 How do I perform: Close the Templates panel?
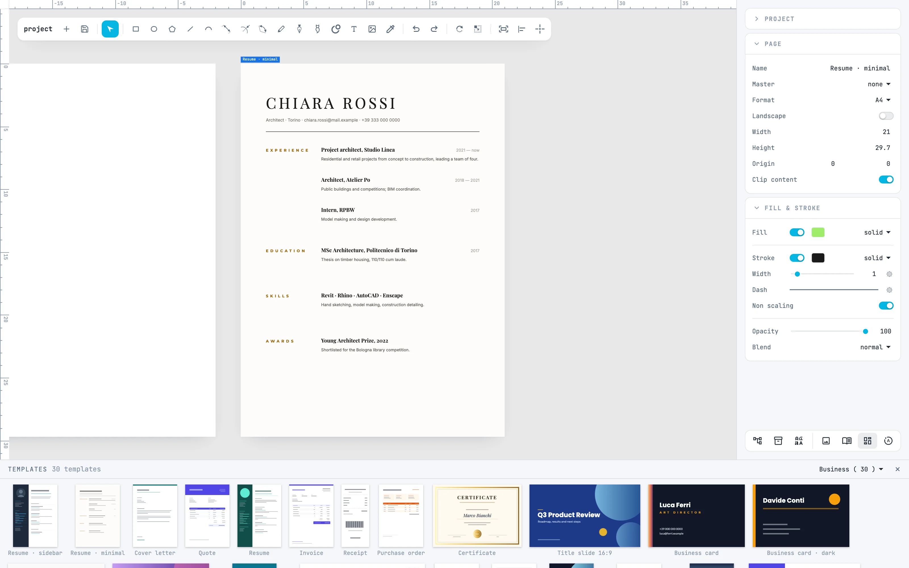pyautogui.click(x=897, y=469)
